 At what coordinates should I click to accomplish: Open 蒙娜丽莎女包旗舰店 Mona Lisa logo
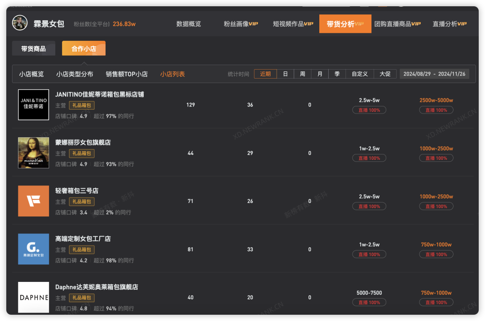33,153
